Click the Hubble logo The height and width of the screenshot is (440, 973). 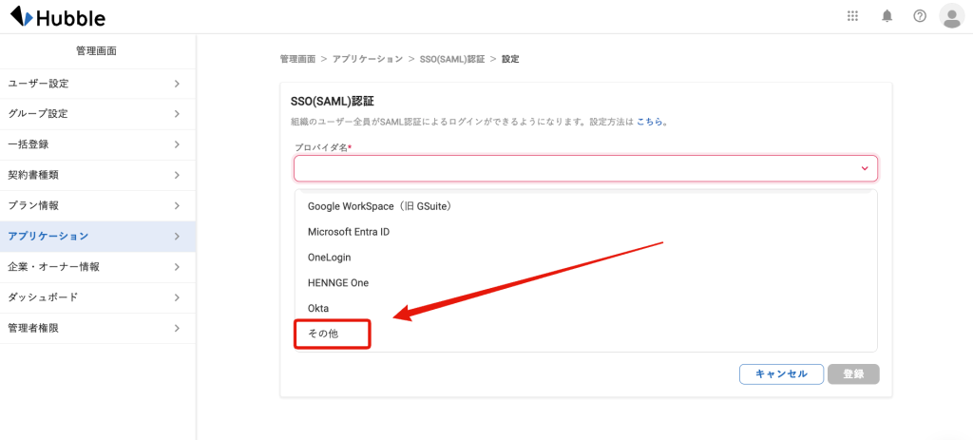58,17
